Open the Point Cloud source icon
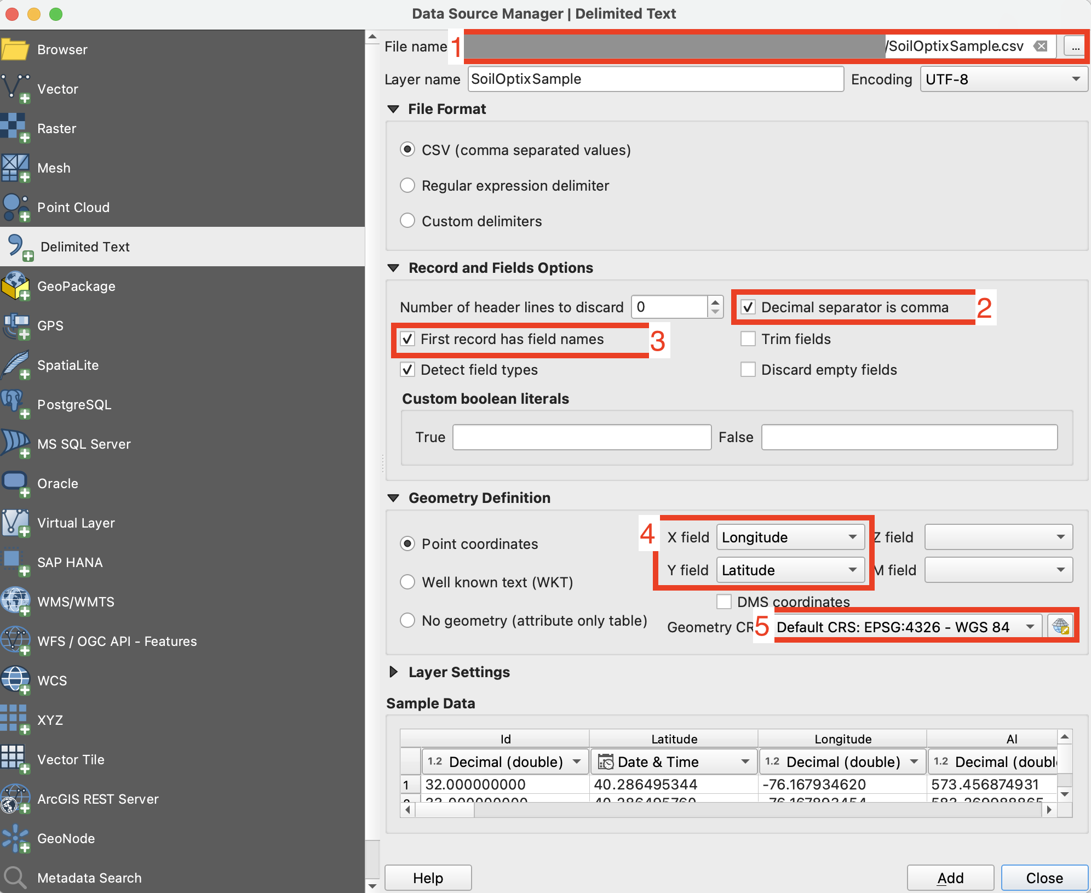Screen dimensions: 1091x893 point(15,207)
